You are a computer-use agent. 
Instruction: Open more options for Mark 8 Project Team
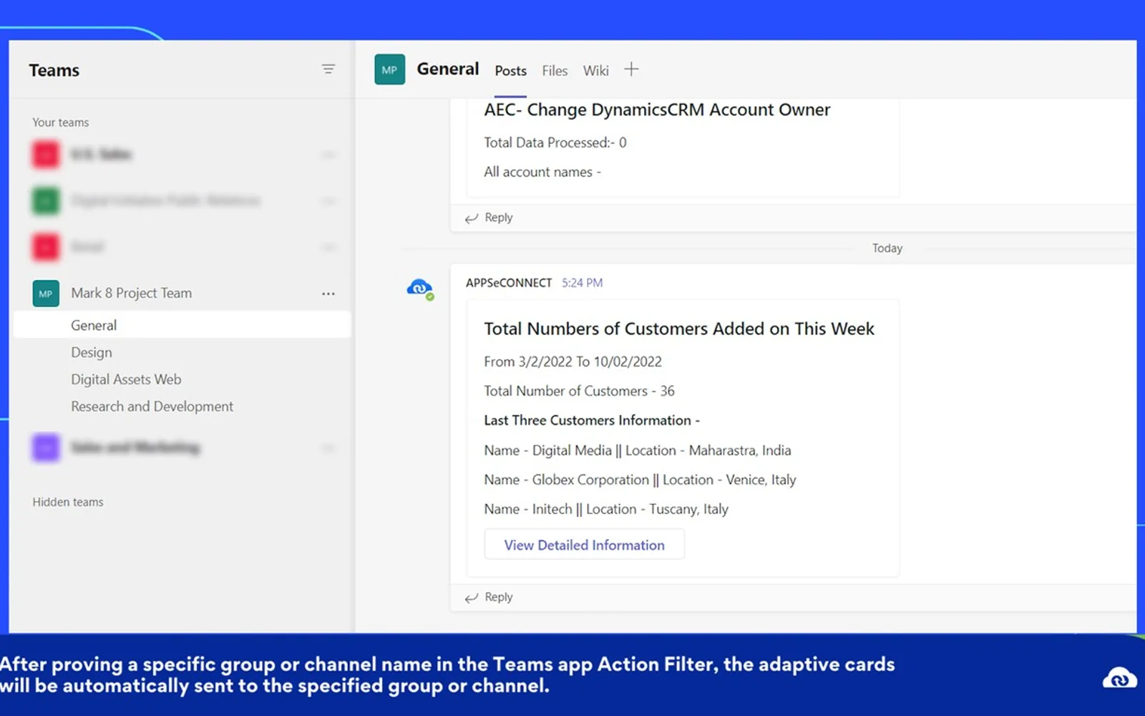[x=328, y=294]
